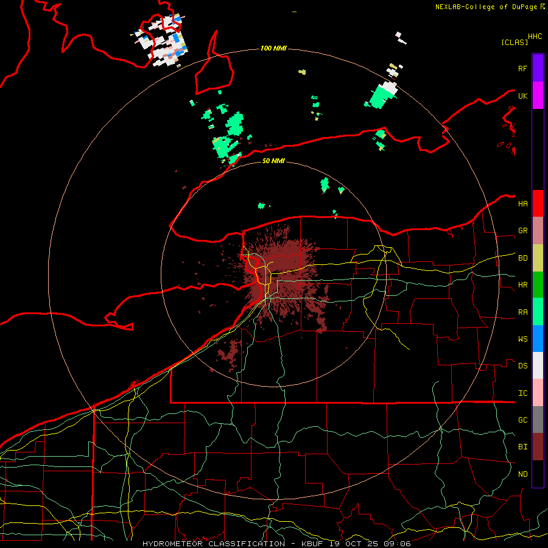
Task: Pick the DS white legend swatch
Action: click(538, 365)
